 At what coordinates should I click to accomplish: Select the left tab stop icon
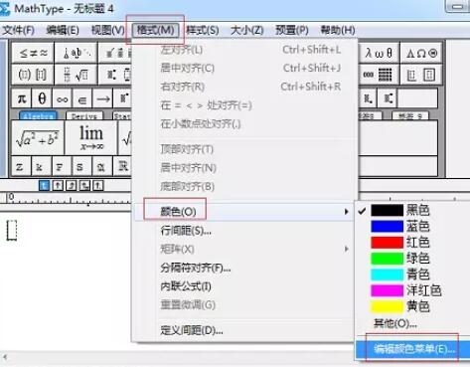pos(45,185)
